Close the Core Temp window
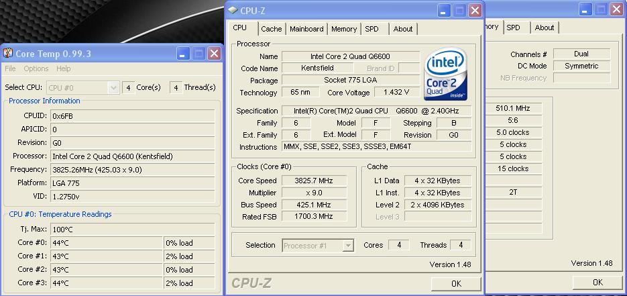This screenshot has width=627, height=296. point(215,54)
